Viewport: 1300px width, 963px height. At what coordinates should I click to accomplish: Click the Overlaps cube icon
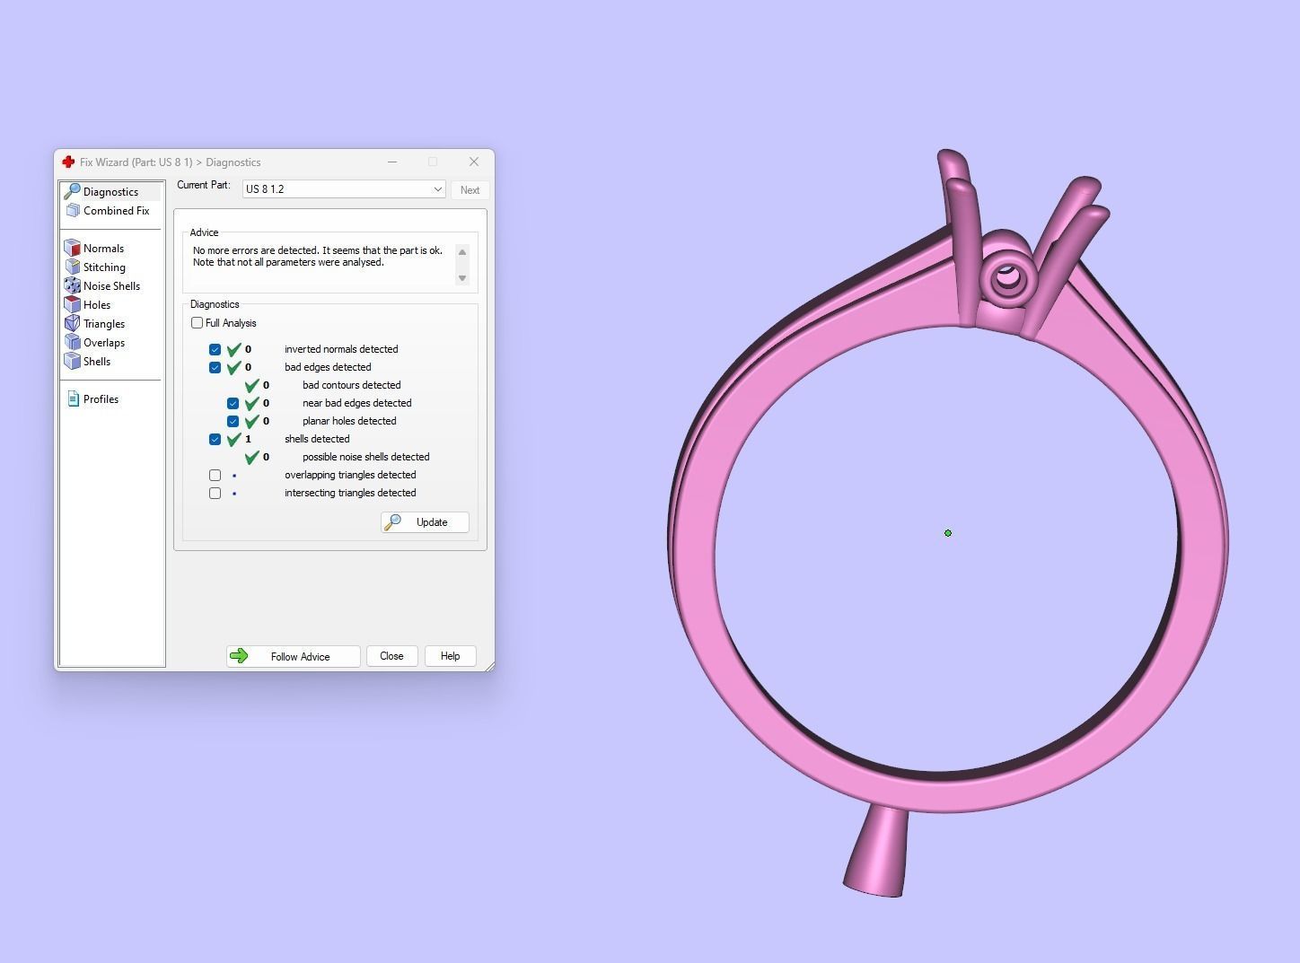73,342
